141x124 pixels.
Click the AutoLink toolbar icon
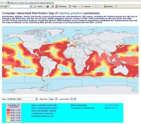86,6
